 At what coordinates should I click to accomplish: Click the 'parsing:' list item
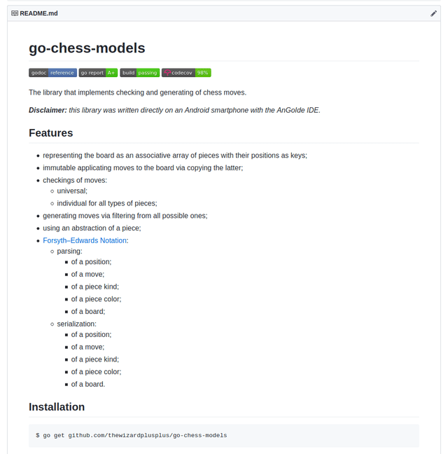(70, 251)
